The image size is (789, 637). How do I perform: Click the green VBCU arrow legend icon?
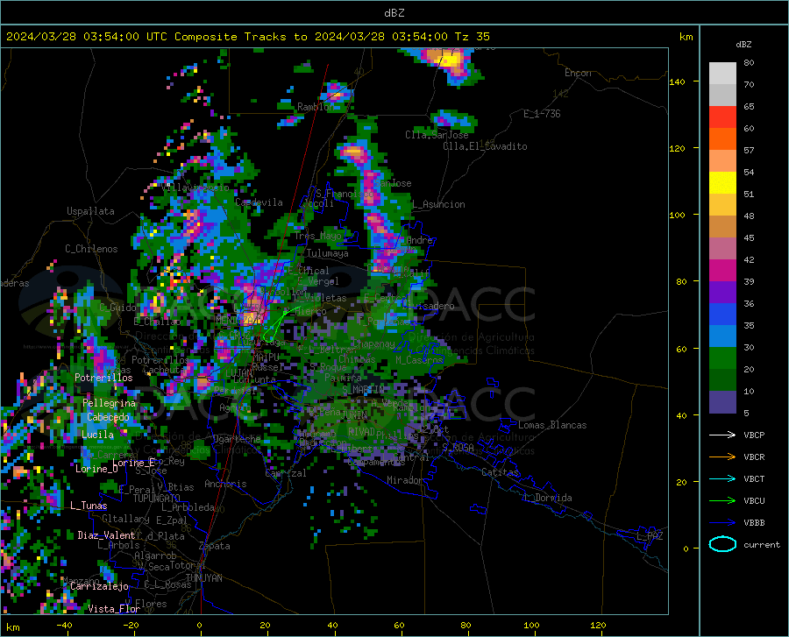722,501
